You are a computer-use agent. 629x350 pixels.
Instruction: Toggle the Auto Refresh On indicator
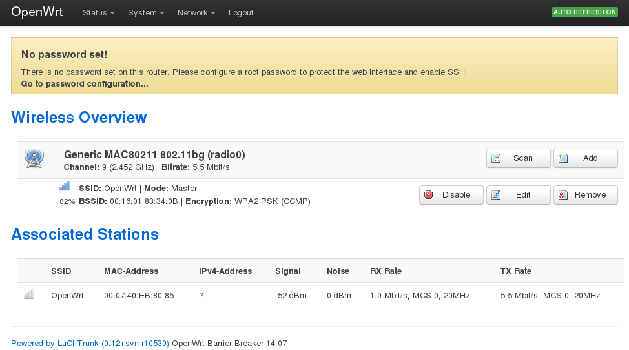(x=584, y=12)
